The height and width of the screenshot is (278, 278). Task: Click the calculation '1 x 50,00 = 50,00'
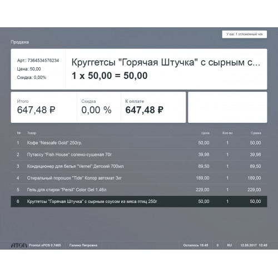pos(110,76)
